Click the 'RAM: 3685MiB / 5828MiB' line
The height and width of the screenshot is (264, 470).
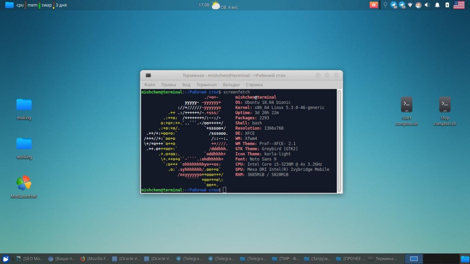(262, 174)
